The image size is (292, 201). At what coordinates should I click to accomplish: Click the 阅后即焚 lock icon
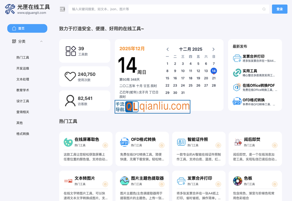238,142
